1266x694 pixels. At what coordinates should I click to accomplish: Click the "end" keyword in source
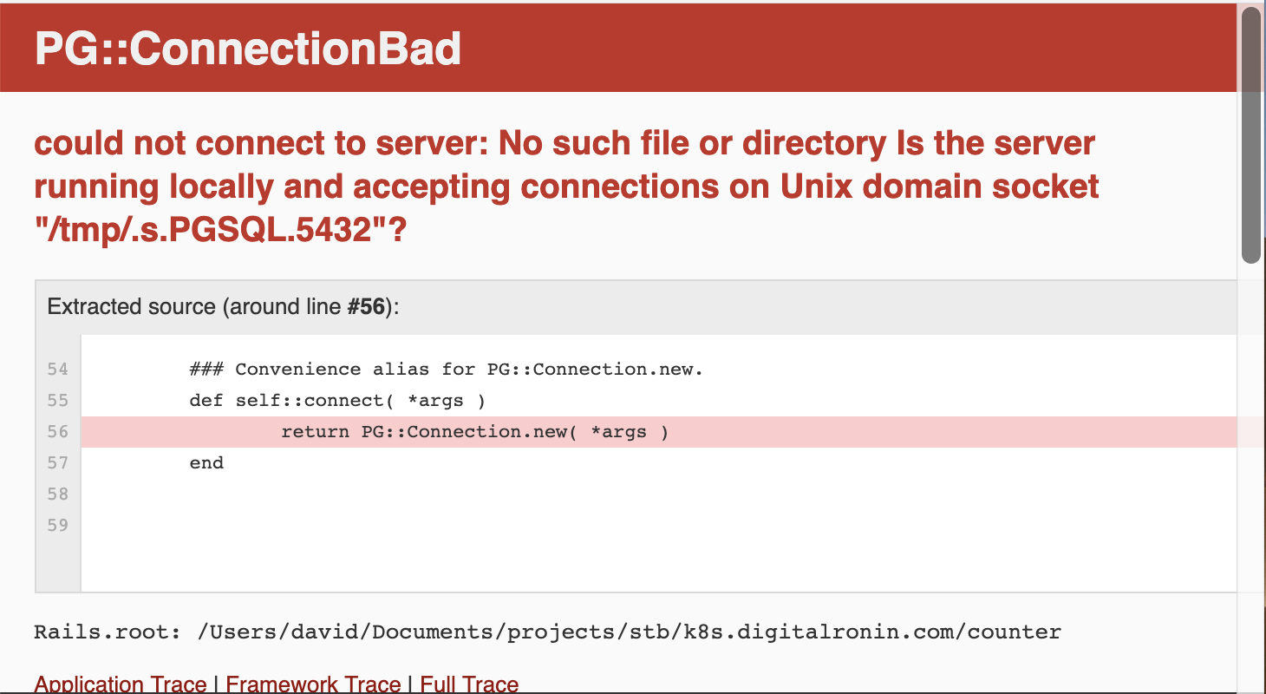click(x=206, y=463)
